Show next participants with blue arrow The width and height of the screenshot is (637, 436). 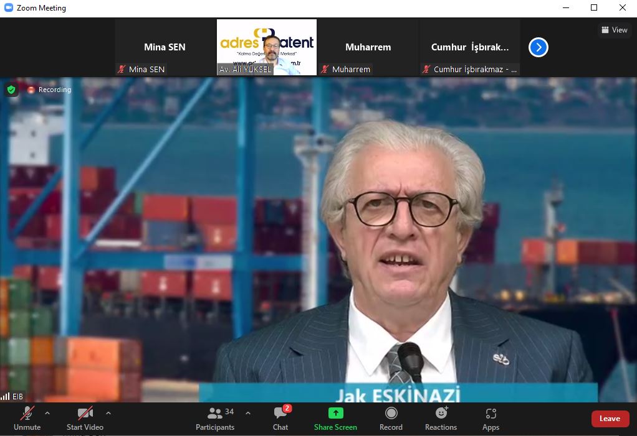(x=539, y=47)
